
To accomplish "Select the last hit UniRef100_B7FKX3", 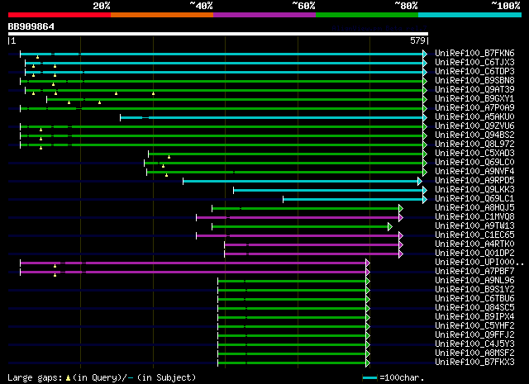I will pos(474,363).
